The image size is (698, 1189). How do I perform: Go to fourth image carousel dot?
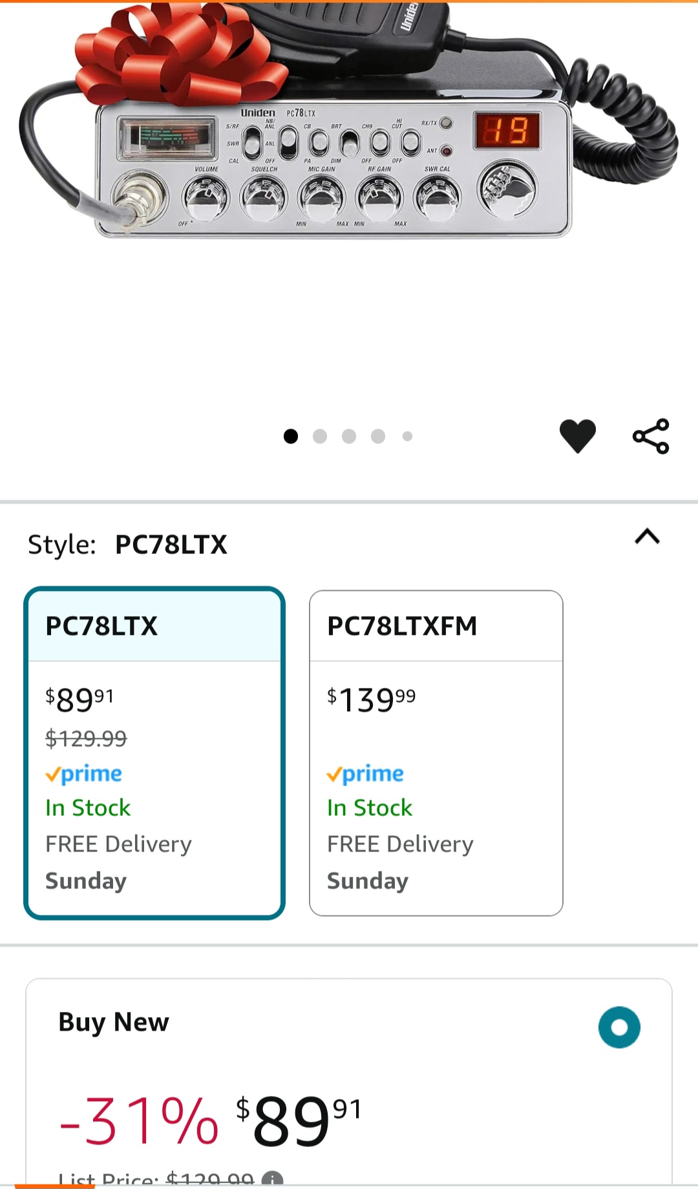click(378, 436)
